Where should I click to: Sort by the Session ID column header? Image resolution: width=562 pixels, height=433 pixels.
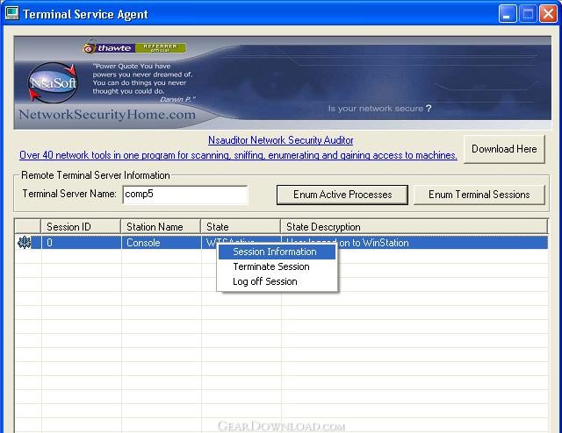(81, 227)
